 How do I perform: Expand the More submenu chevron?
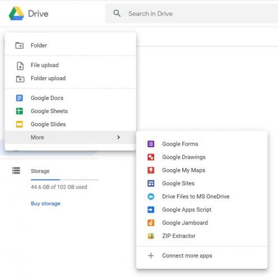(118, 137)
